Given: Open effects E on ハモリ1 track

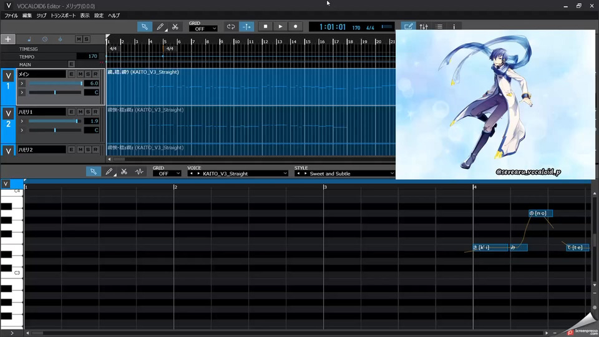Looking at the screenshot, I should click(x=71, y=112).
